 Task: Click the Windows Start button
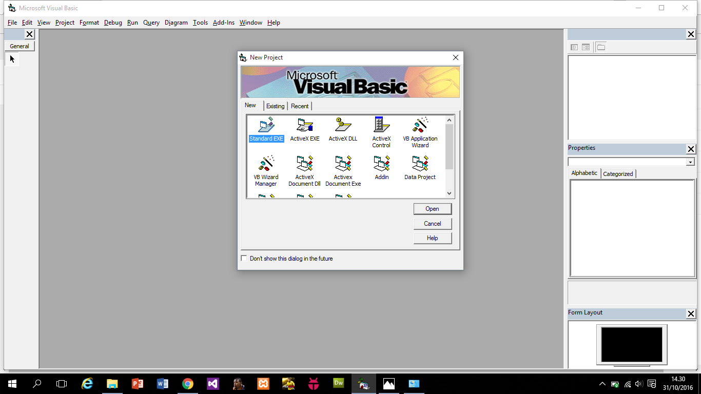coord(12,383)
